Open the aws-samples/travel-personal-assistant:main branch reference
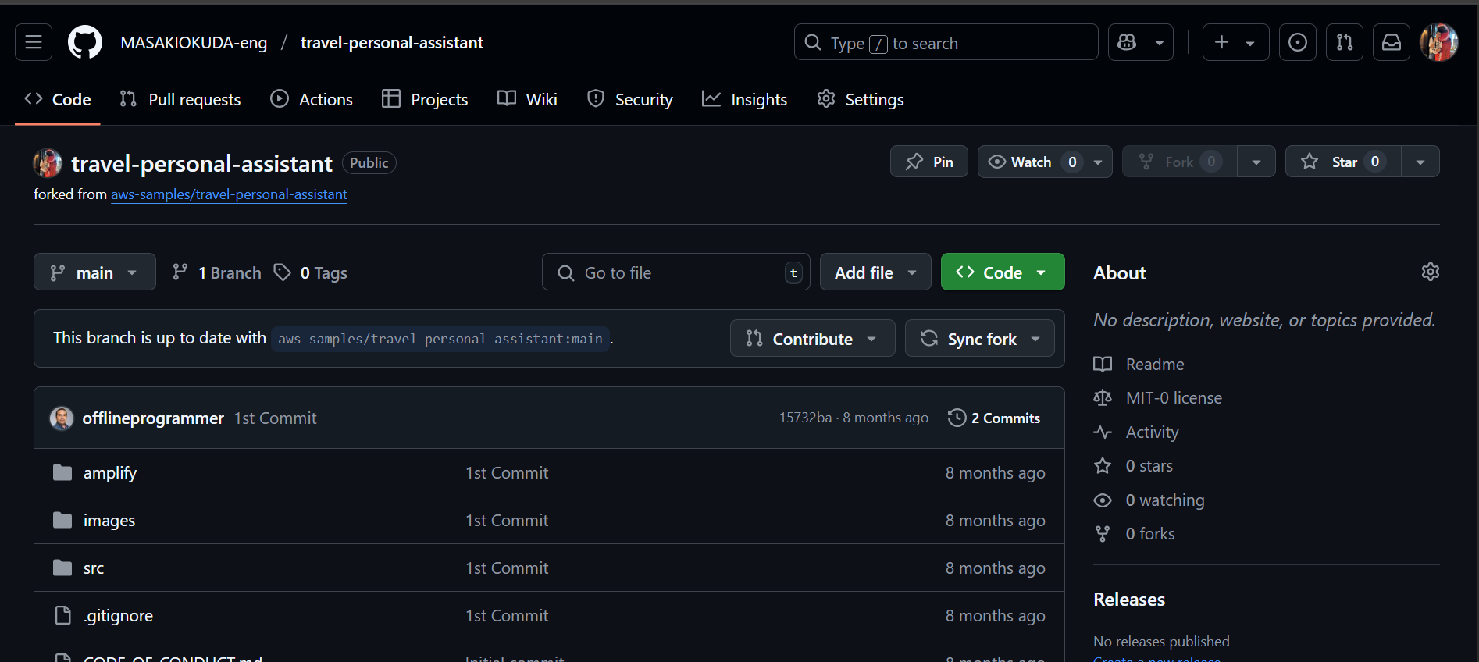 [440, 339]
